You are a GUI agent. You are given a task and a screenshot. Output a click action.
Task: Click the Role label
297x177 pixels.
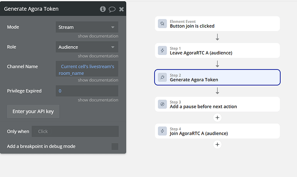[x=12, y=47]
